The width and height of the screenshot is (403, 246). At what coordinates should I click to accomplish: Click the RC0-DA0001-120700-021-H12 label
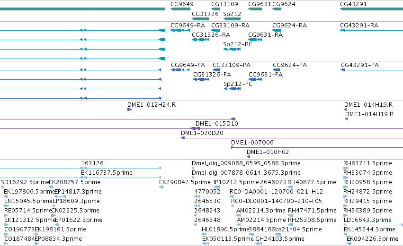(x=276, y=192)
